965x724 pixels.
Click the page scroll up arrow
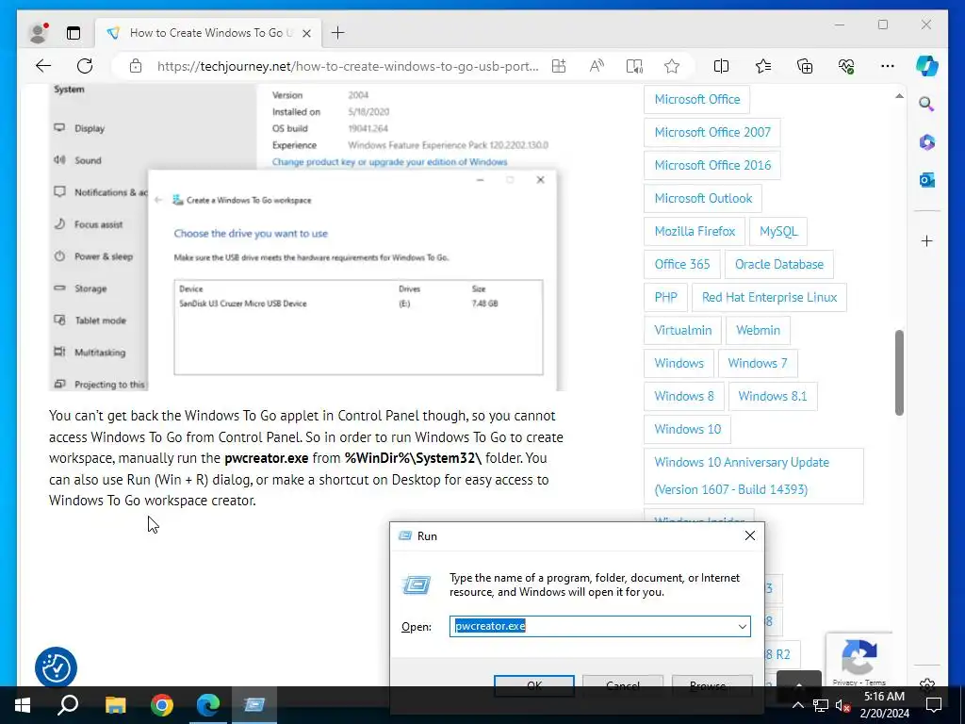[x=899, y=96]
